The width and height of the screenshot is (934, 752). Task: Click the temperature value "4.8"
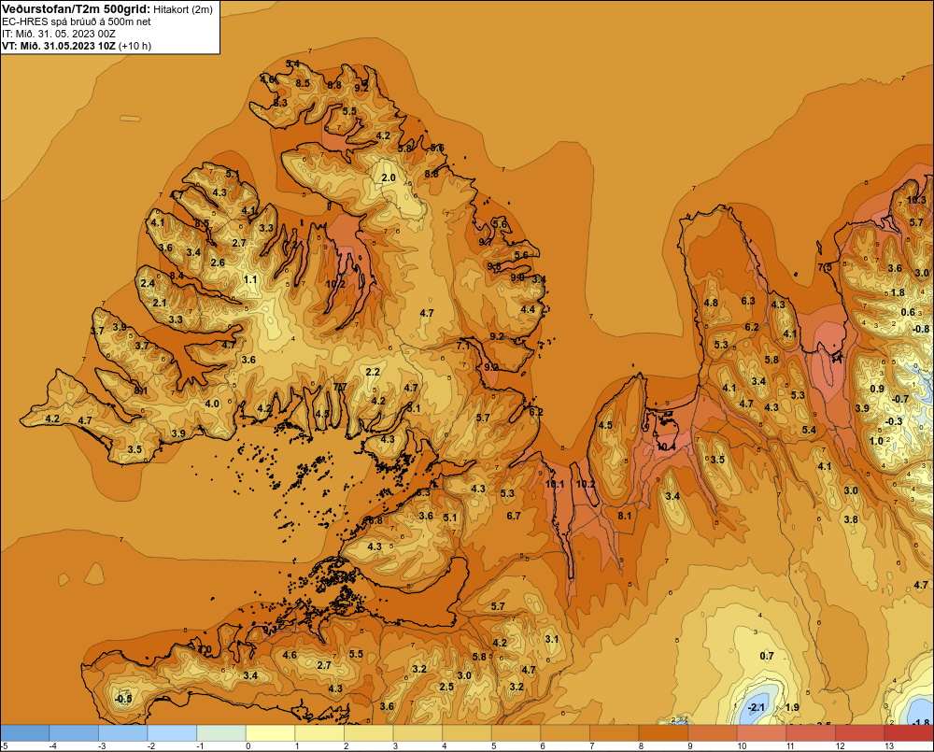pyautogui.click(x=711, y=303)
